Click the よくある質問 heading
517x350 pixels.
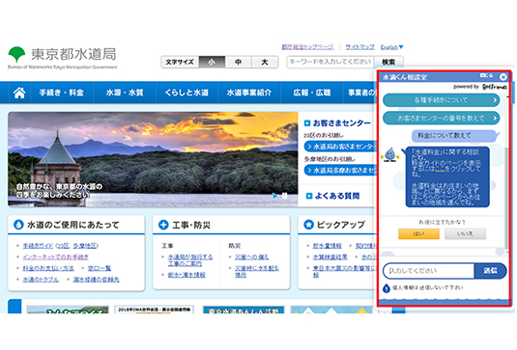(337, 196)
